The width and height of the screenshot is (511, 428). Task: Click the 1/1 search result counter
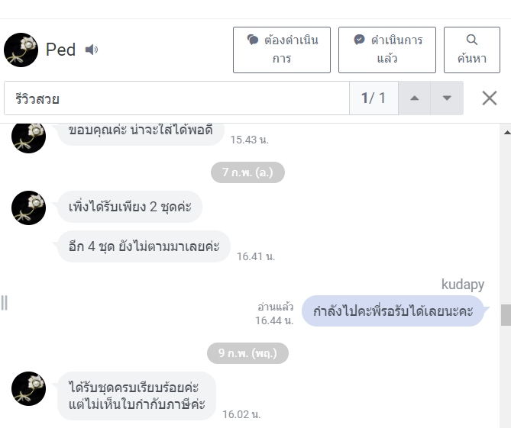(374, 98)
